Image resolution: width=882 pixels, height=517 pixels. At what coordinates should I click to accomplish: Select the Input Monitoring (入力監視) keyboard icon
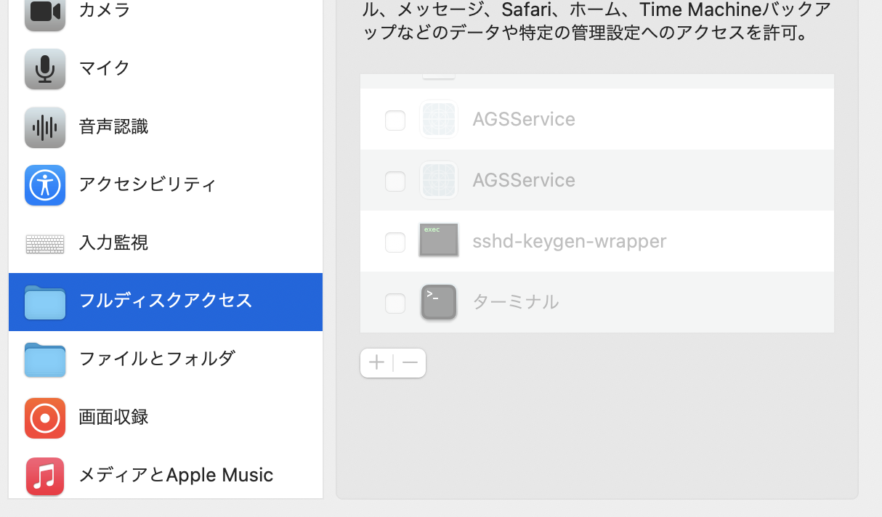(x=45, y=243)
